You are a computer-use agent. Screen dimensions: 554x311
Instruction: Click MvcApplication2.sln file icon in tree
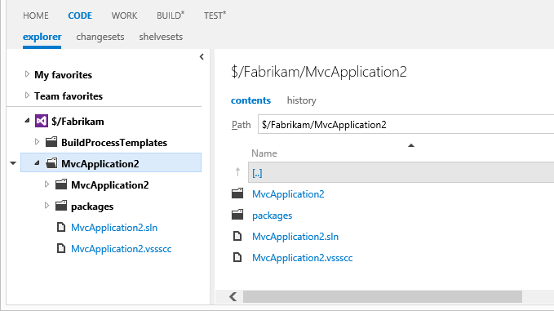(x=61, y=227)
